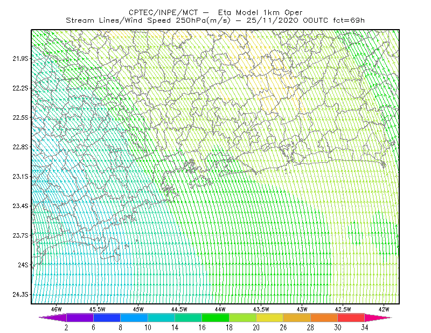Click the 42W longitude axis label
Screen dimensions: 431x333
pos(384,309)
